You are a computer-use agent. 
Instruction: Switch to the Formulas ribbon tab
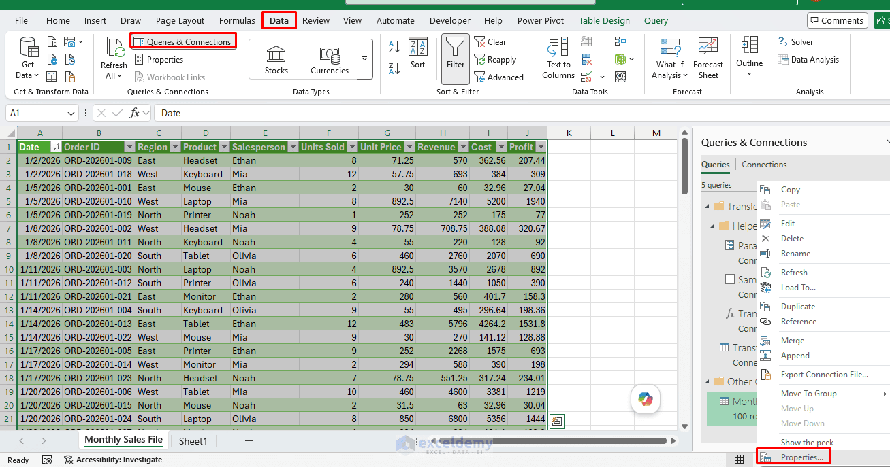(237, 20)
